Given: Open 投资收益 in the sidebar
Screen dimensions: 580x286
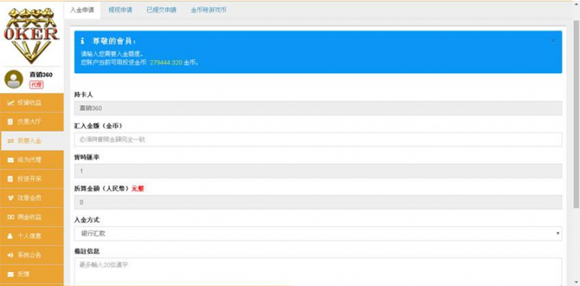Looking at the screenshot, I should coord(32,102).
